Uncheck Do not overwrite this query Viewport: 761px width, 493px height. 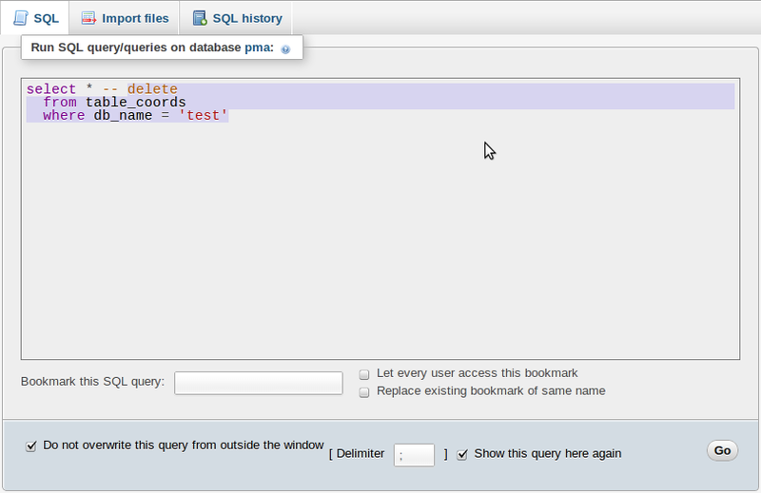31,445
